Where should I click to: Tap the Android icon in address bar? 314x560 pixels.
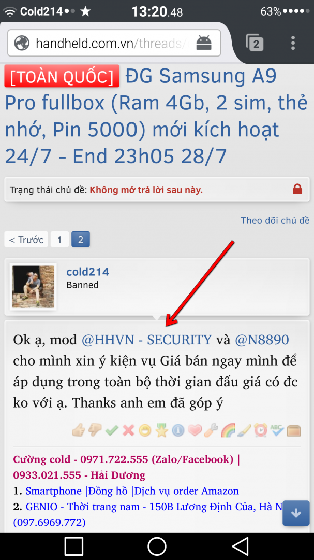[204, 43]
